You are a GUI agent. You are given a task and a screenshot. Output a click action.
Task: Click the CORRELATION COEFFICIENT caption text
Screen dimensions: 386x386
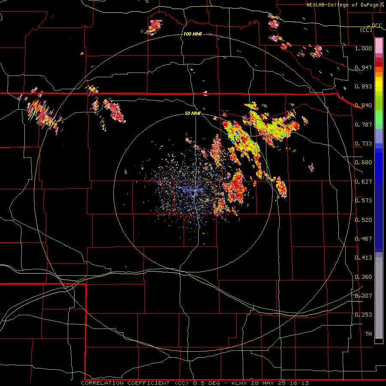coord(125,383)
